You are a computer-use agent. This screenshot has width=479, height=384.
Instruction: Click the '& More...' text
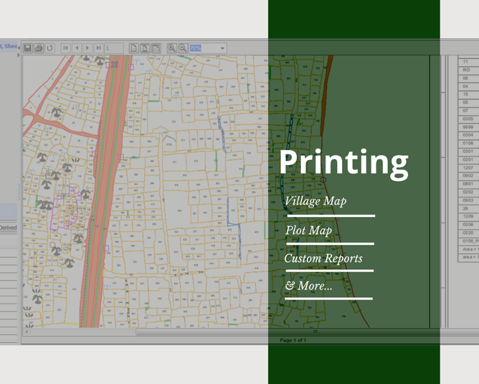pyautogui.click(x=308, y=286)
